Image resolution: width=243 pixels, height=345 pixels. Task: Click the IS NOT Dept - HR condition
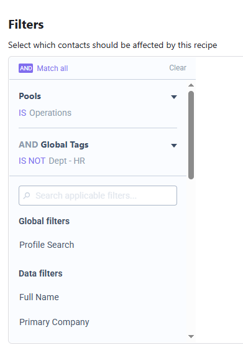click(x=52, y=161)
